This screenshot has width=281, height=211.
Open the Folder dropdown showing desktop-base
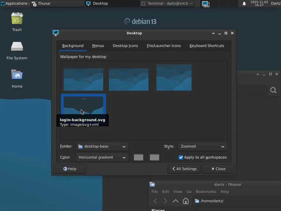[102, 146]
